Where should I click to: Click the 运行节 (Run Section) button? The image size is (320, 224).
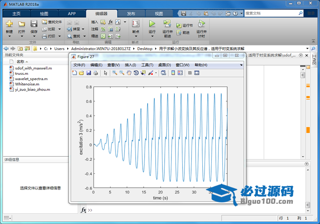tap(184, 26)
